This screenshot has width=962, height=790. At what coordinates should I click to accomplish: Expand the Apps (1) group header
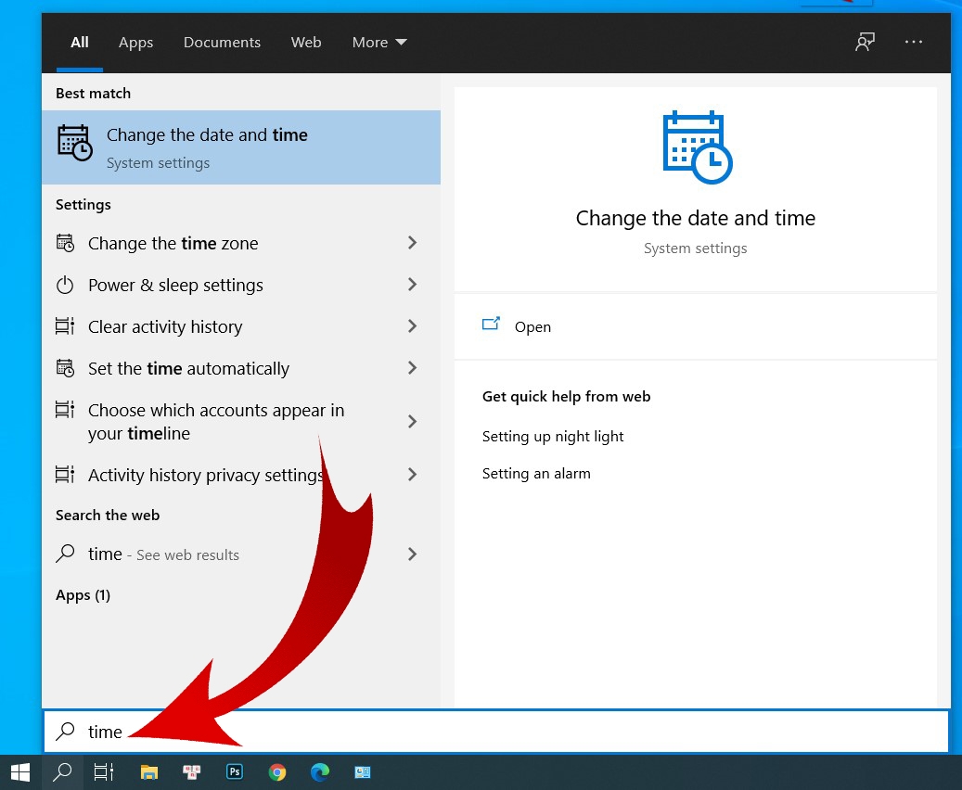pos(83,595)
